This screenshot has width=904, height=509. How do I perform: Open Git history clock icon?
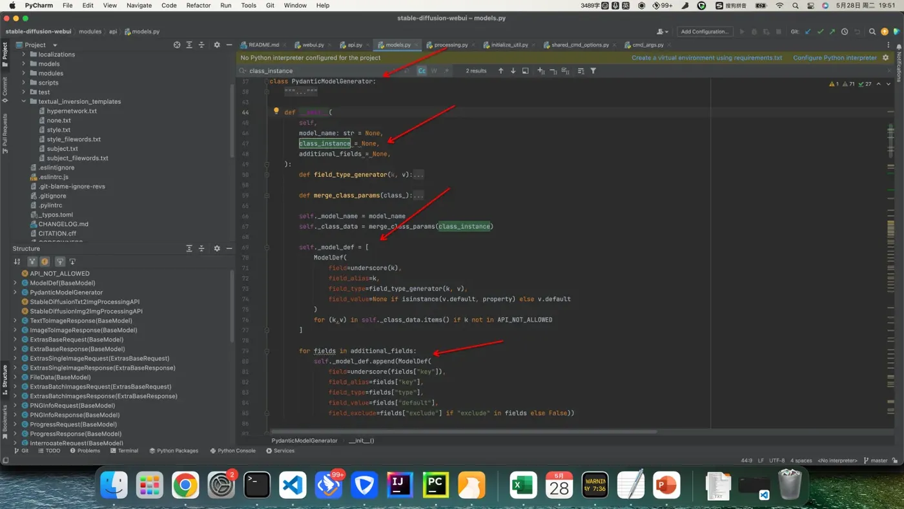click(845, 32)
